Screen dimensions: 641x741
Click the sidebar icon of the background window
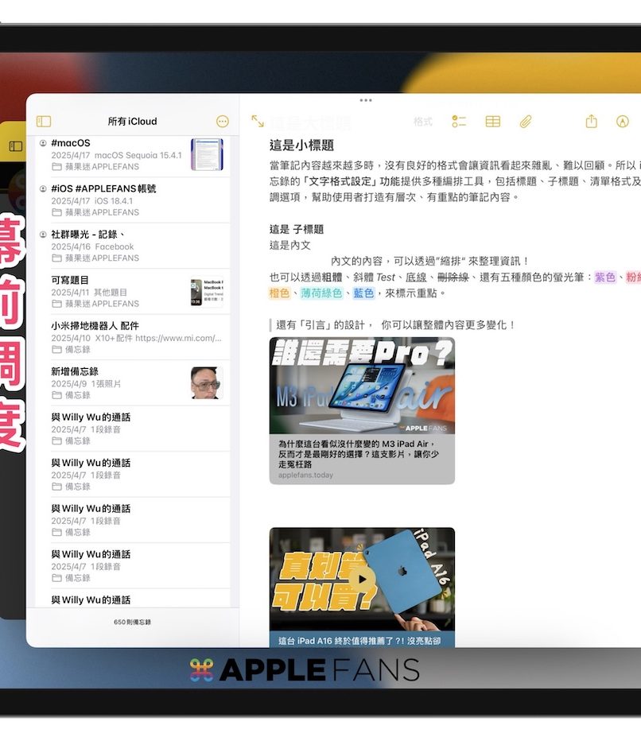click(x=16, y=146)
